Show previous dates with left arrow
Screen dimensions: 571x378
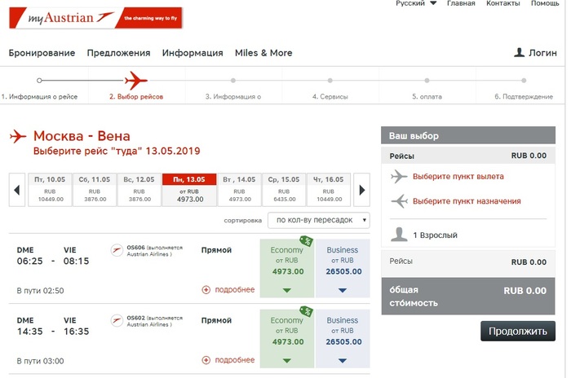tap(16, 191)
